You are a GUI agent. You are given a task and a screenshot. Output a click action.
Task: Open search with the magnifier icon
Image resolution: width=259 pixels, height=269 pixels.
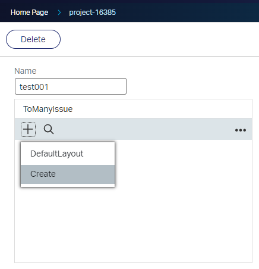click(x=49, y=129)
